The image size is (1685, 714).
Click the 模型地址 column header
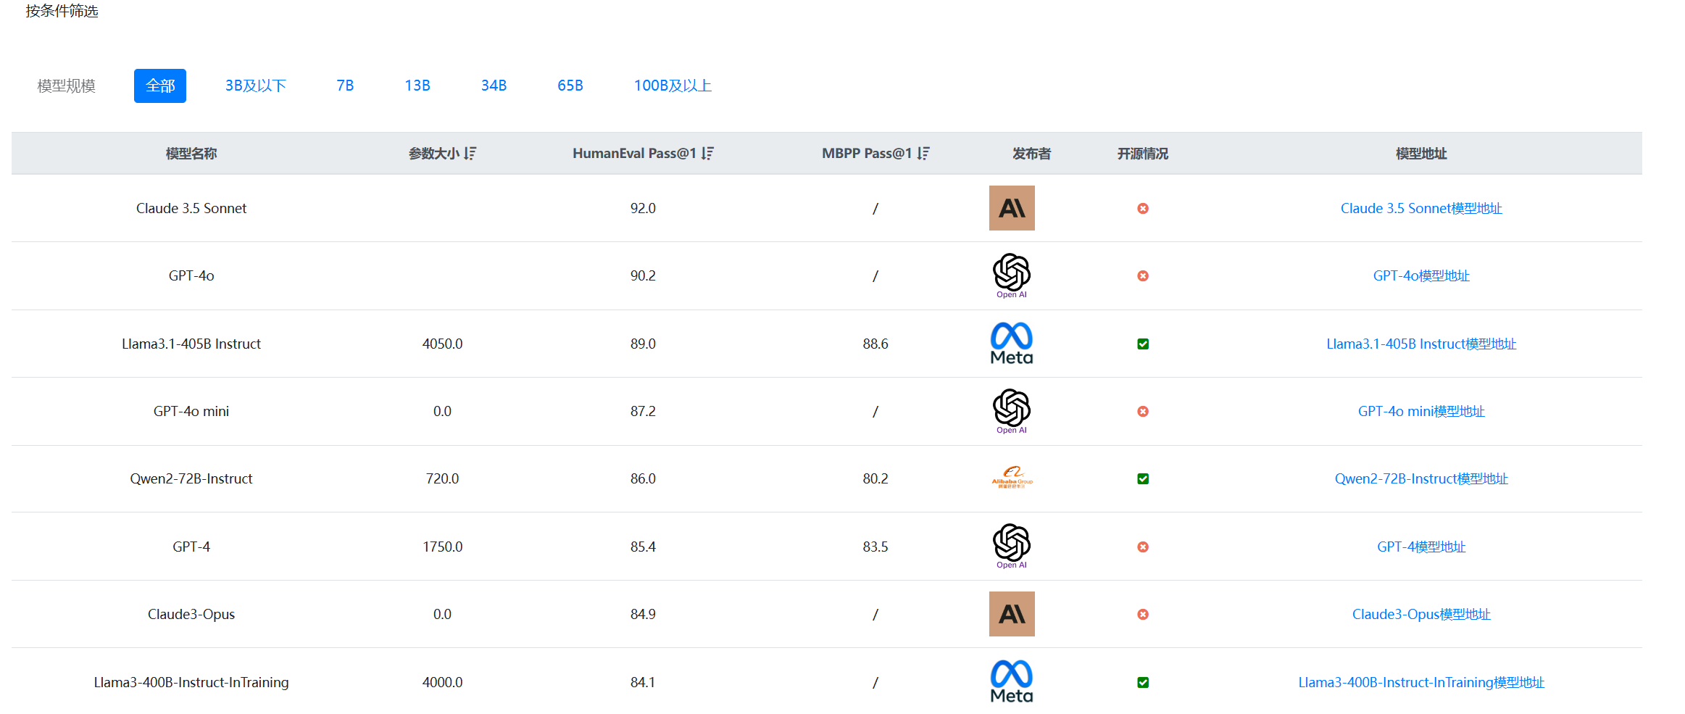click(x=1421, y=153)
